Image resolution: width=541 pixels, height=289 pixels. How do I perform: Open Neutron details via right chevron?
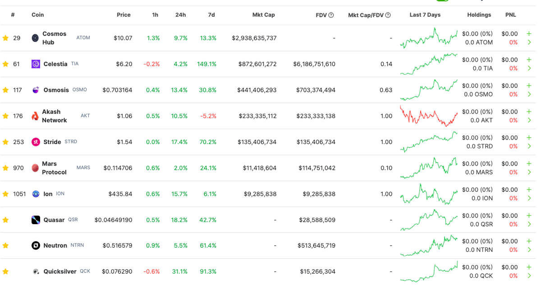point(529,250)
